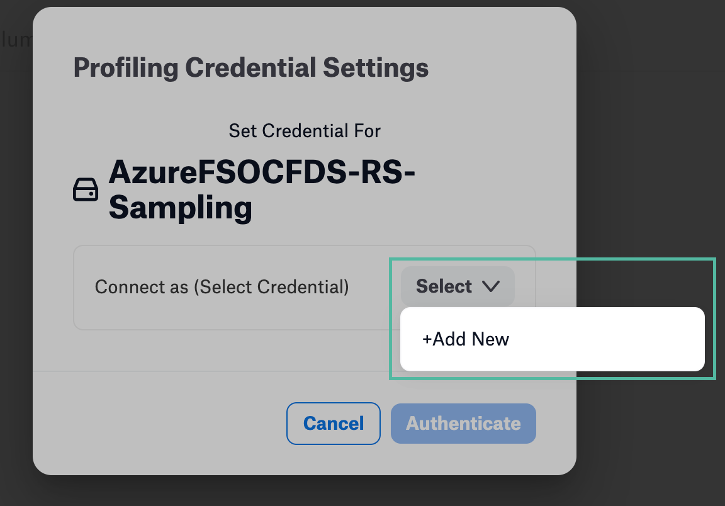Click the word Settings in the dialog title
This screenshot has width=725, height=506.
(x=376, y=69)
